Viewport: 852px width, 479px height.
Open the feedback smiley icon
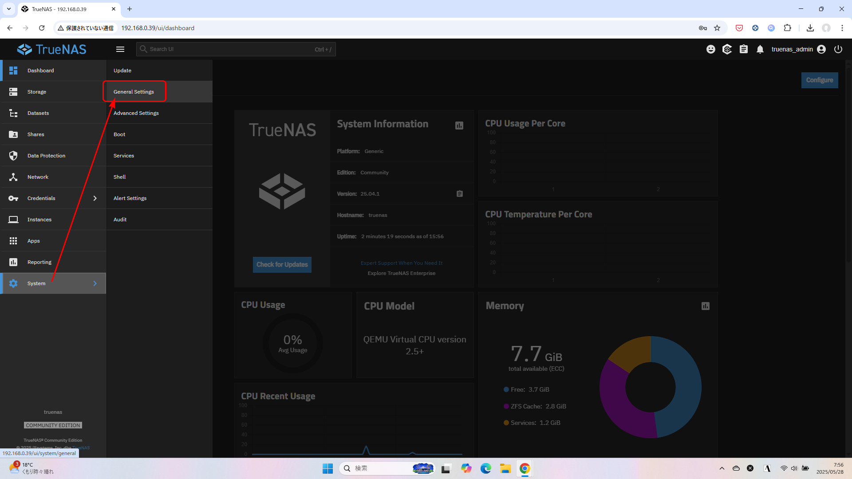(x=711, y=49)
